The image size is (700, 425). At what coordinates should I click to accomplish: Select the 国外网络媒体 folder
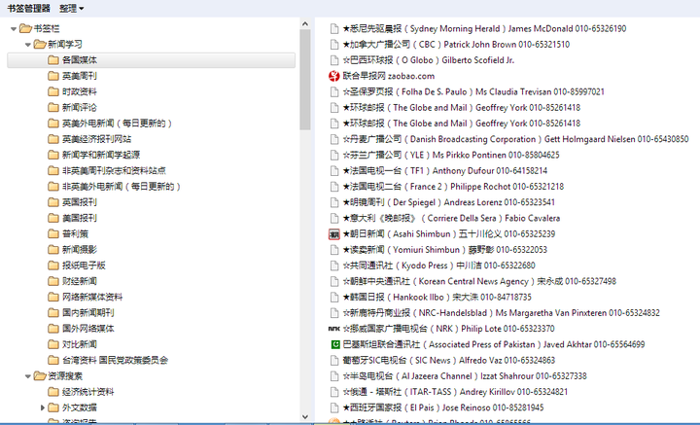pyautogui.click(x=87, y=329)
